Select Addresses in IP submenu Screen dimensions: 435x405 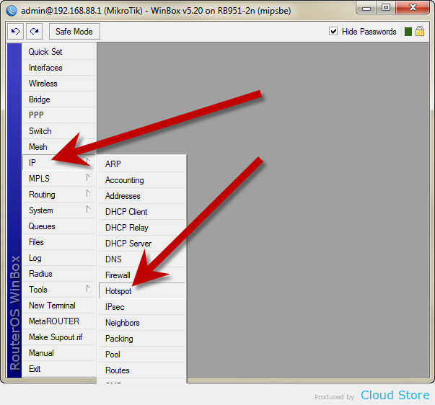point(142,196)
